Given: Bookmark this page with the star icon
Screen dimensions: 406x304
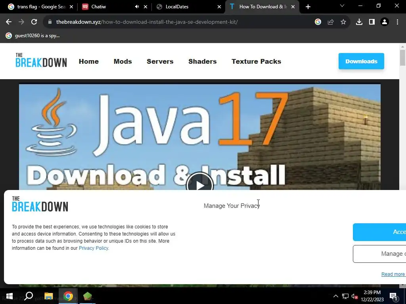Looking at the screenshot, I should 343,22.
